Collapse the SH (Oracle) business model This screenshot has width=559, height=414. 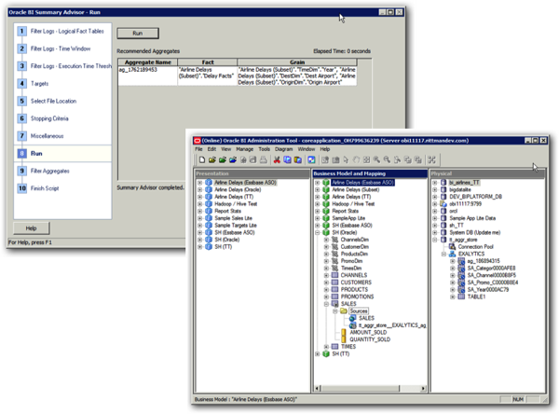point(318,232)
